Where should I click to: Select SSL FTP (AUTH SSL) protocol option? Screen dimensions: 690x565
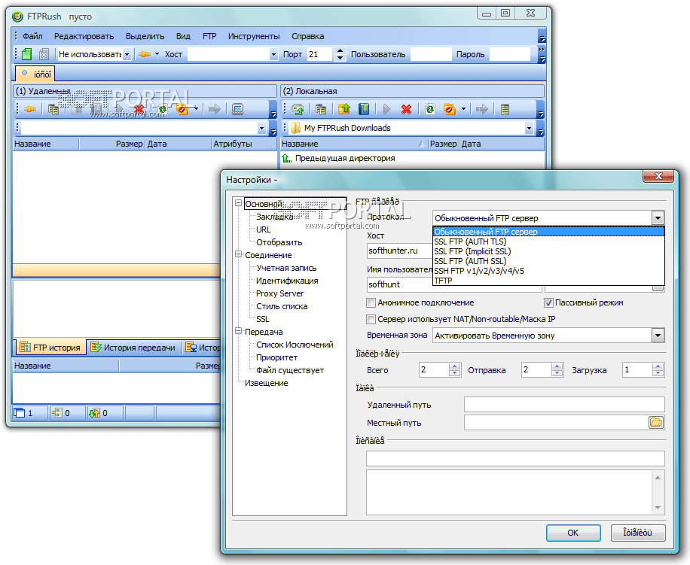coord(548,261)
